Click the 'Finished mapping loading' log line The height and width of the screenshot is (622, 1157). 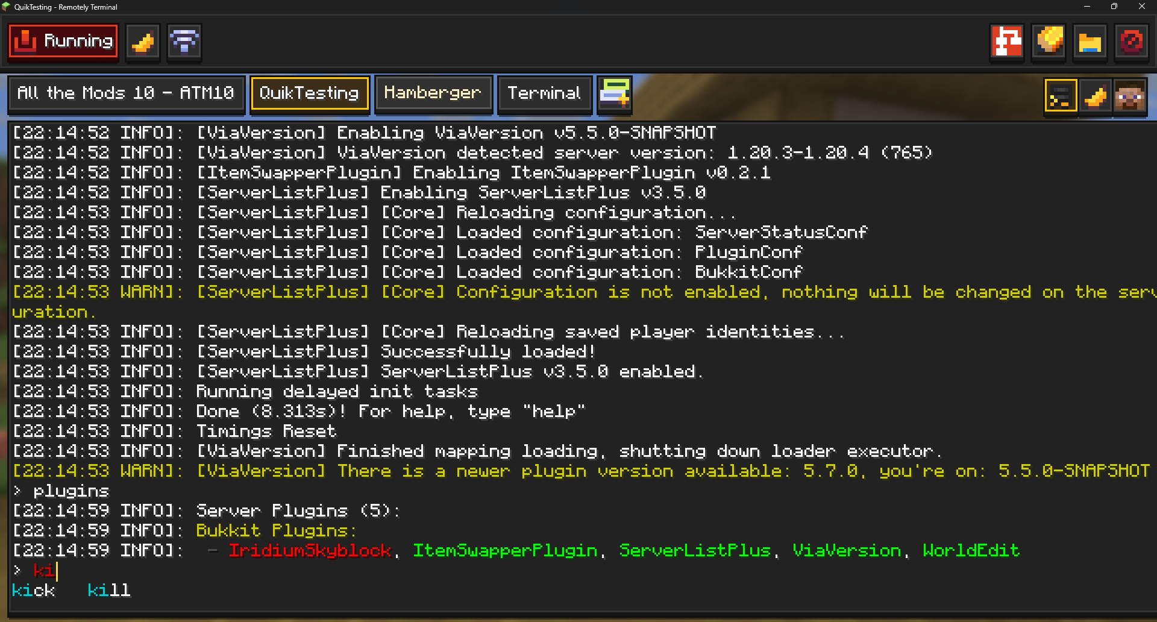tap(477, 451)
